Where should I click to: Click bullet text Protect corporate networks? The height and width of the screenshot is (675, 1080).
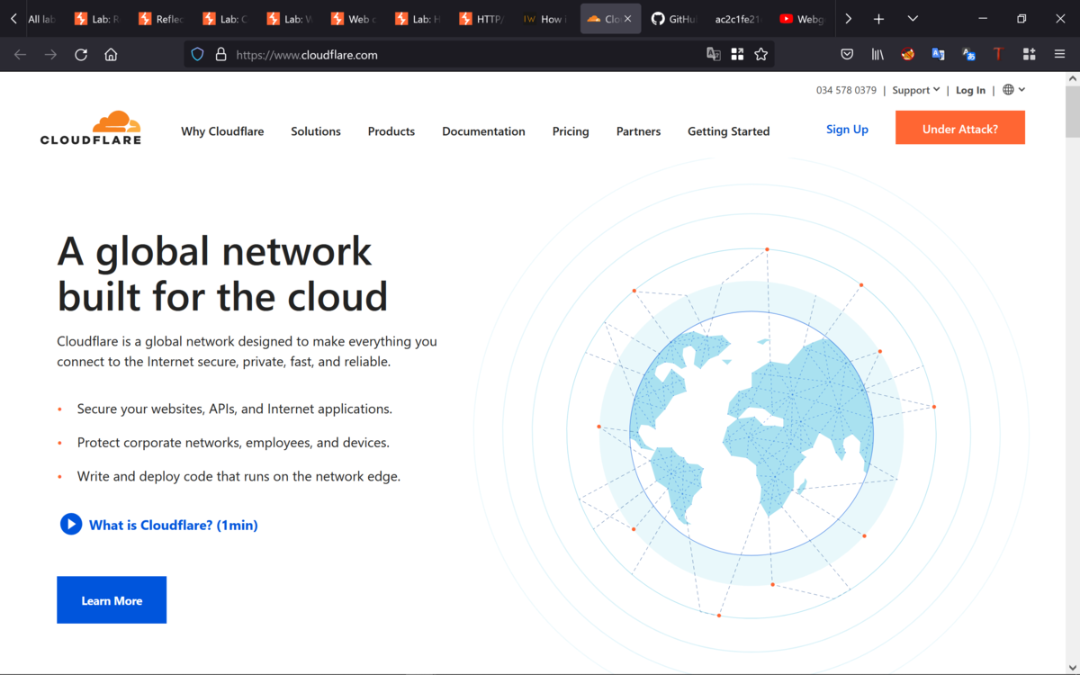tap(233, 443)
